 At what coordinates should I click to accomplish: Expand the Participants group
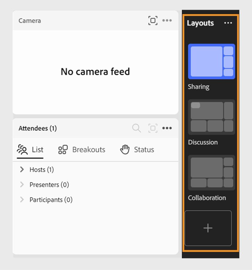click(x=22, y=199)
